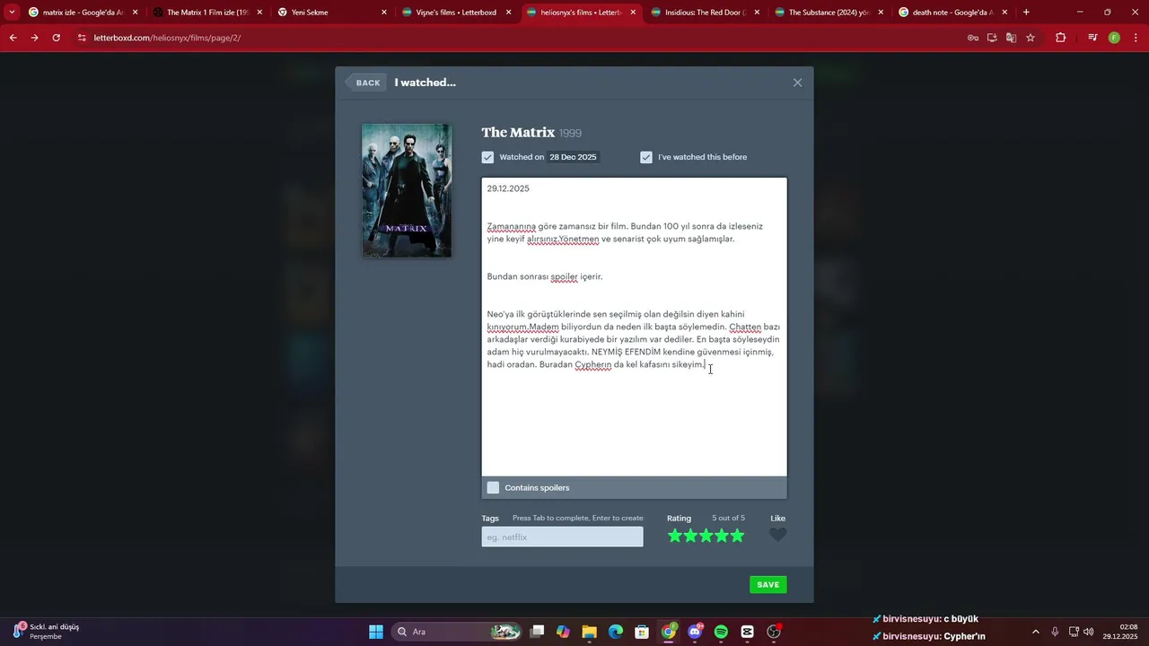Show hidden system tray icons
Screen dimensions: 1149x646
click(x=1035, y=632)
